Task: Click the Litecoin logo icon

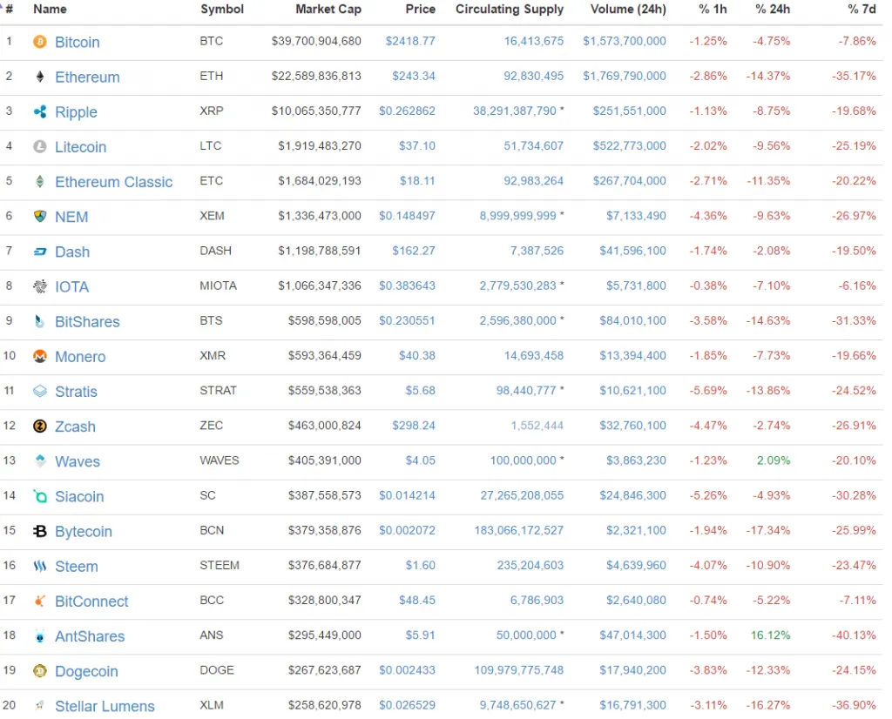Action: tap(40, 146)
